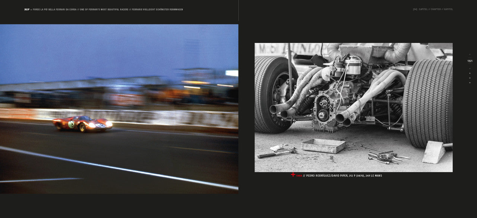Click the first plus marker below page 151
This screenshot has height=218, width=477.
click(470, 68)
